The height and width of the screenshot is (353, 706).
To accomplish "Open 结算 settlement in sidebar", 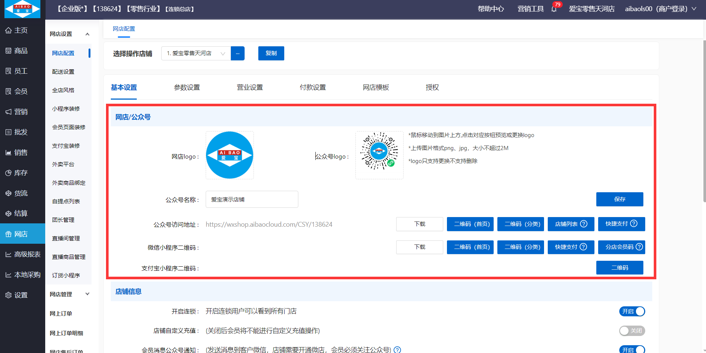I will pyautogui.click(x=17, y=214).
